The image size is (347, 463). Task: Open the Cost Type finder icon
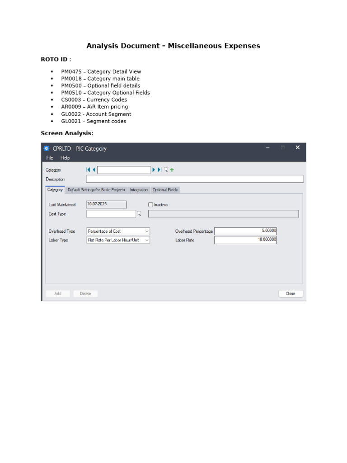coord(139,213)
